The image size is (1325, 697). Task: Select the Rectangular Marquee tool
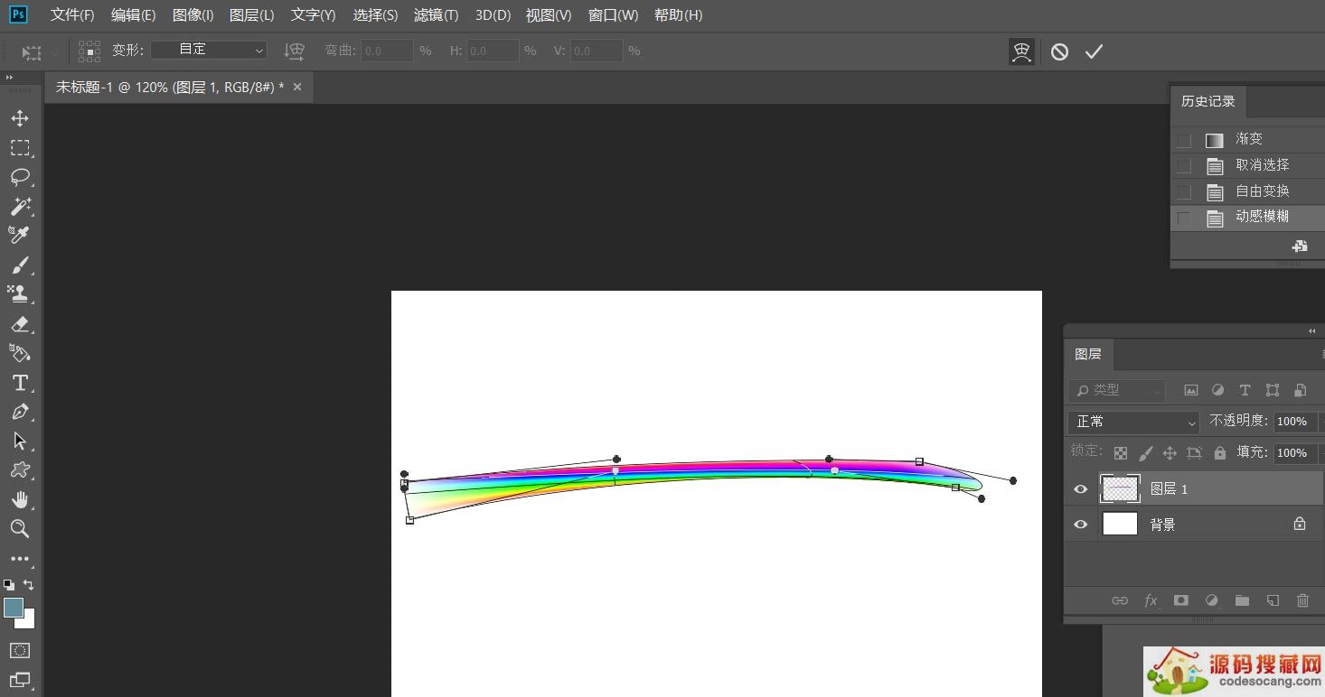pos(20,148)
